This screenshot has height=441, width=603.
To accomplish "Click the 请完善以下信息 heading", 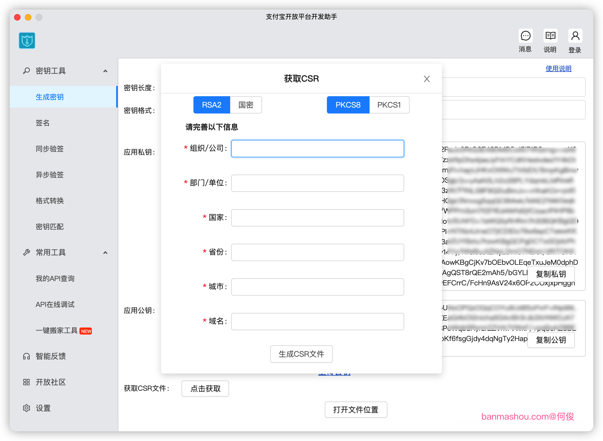I will 212,127.
